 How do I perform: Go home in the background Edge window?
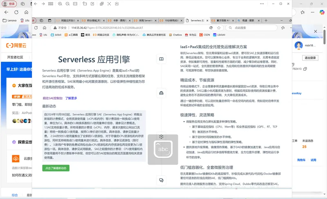(x=26, y=12)
